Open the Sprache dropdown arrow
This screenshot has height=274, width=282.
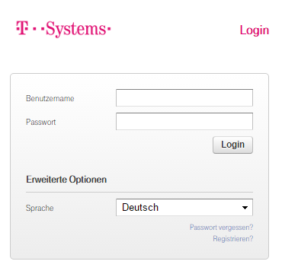pos(245,208)
